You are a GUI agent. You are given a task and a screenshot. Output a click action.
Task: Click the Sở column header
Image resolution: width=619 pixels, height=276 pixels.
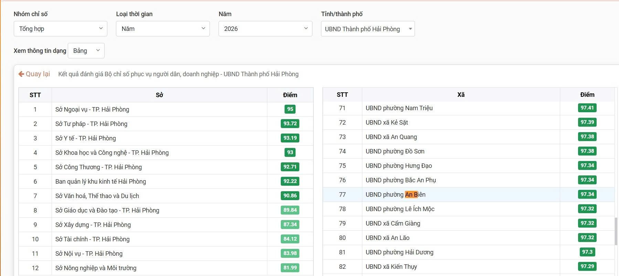coord(159,95)
